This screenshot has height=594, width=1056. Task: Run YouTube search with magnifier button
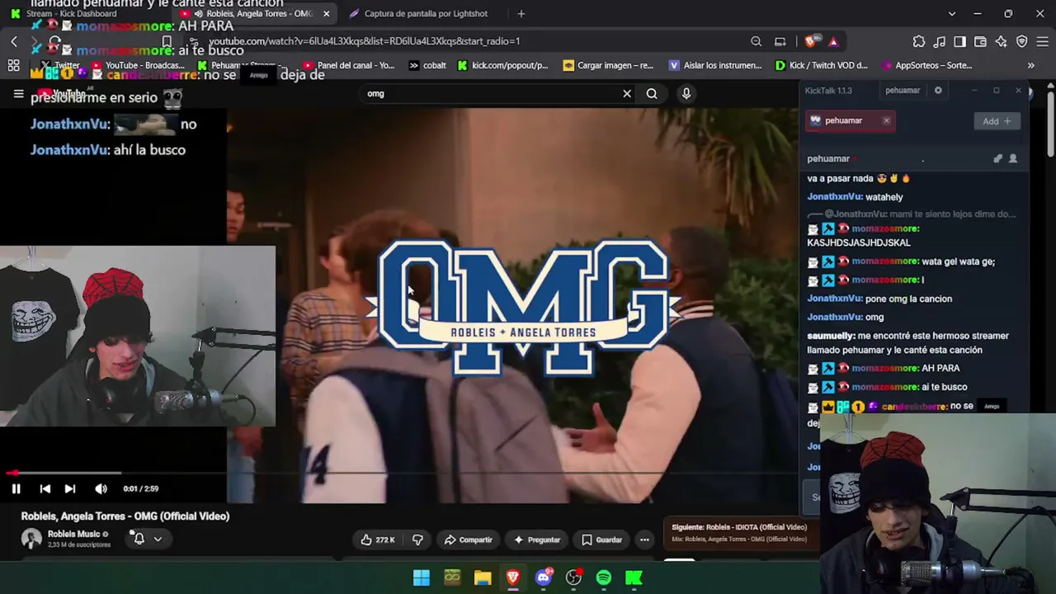tap(652, 93)
